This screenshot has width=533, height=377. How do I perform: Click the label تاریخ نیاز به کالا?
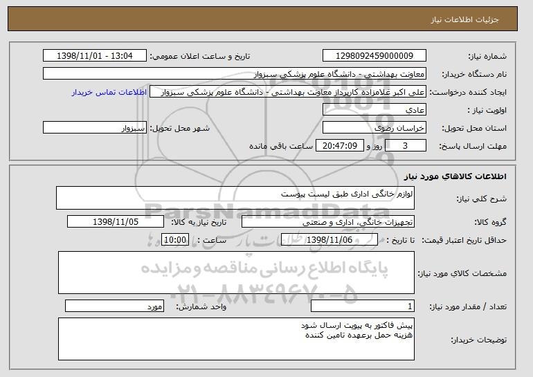(x=199, y=222)
